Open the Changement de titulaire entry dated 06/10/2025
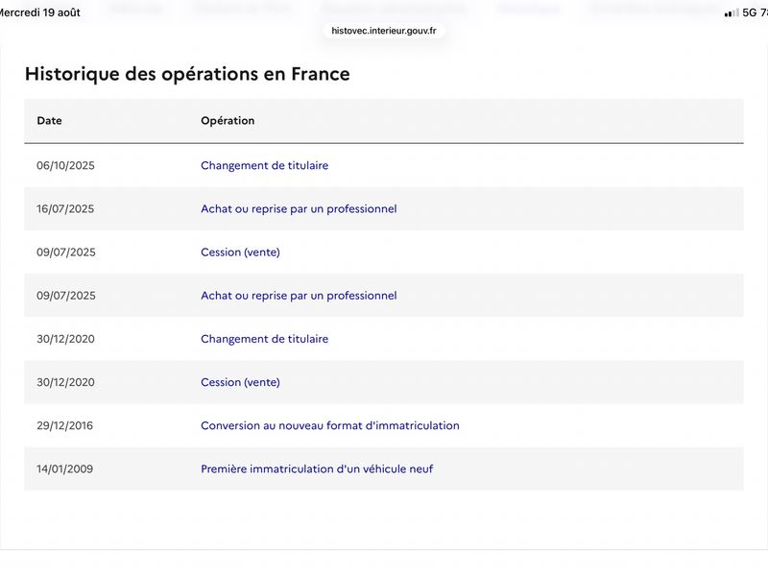 [265, 165]
